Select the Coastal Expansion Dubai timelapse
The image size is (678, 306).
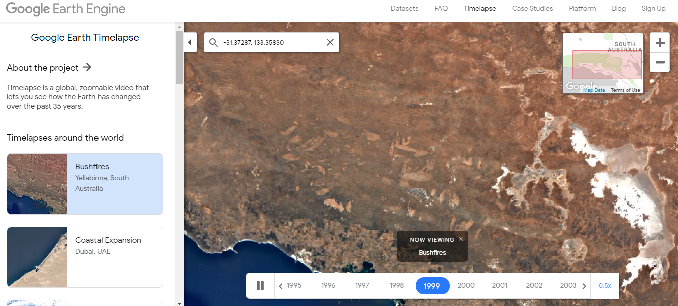[x=85, y=257]
